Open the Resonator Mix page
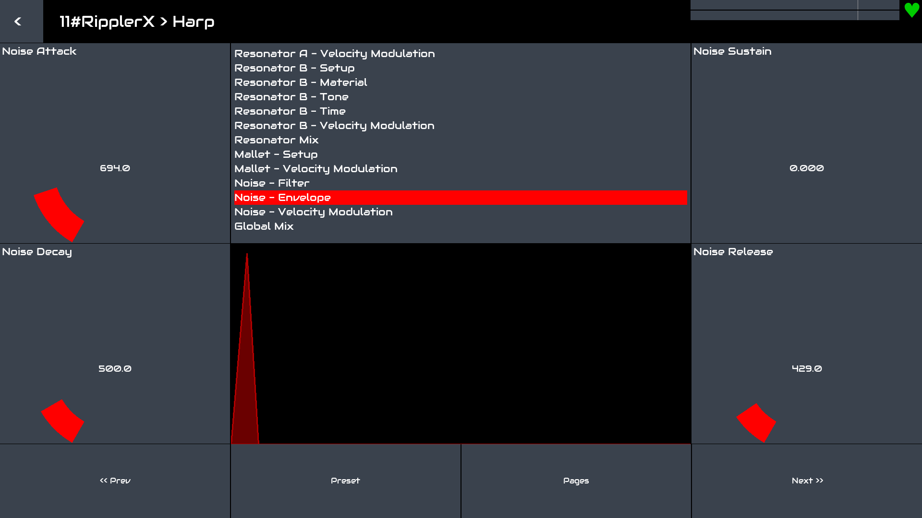922x518 pixels. [x=276, y=140]
